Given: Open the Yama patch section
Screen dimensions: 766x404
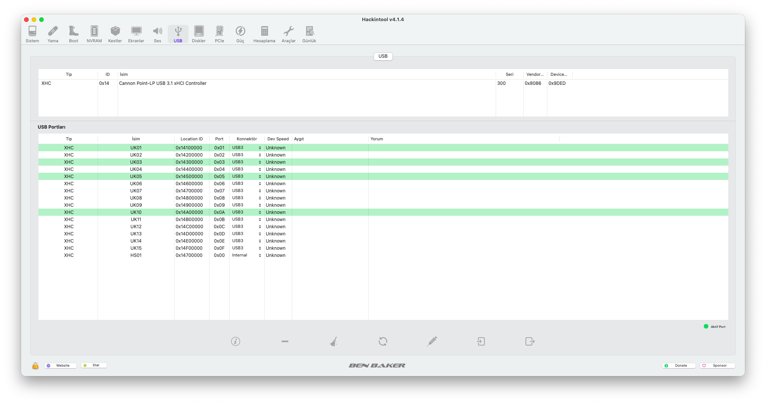Looking at the screenshot, I should coord(53,34).
